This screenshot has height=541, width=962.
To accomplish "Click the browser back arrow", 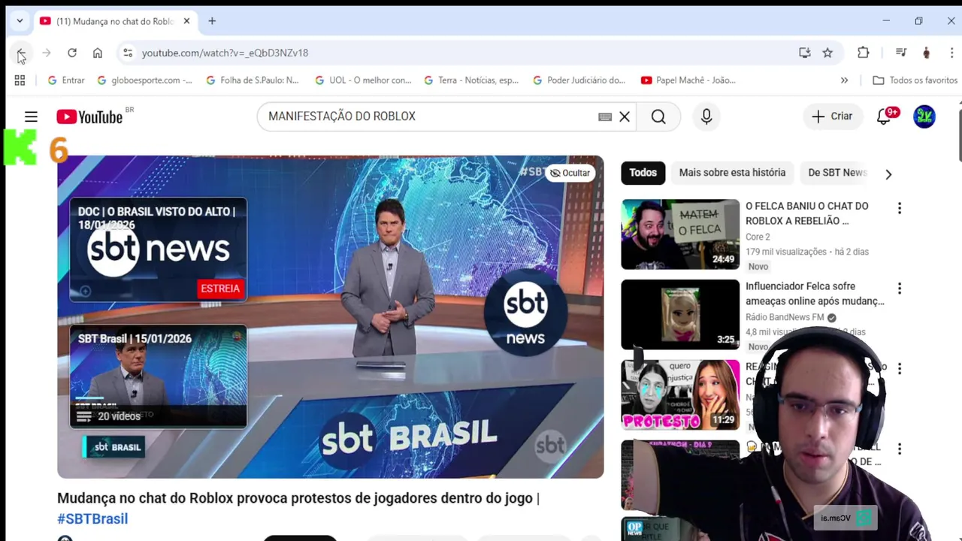I will 20,53.
